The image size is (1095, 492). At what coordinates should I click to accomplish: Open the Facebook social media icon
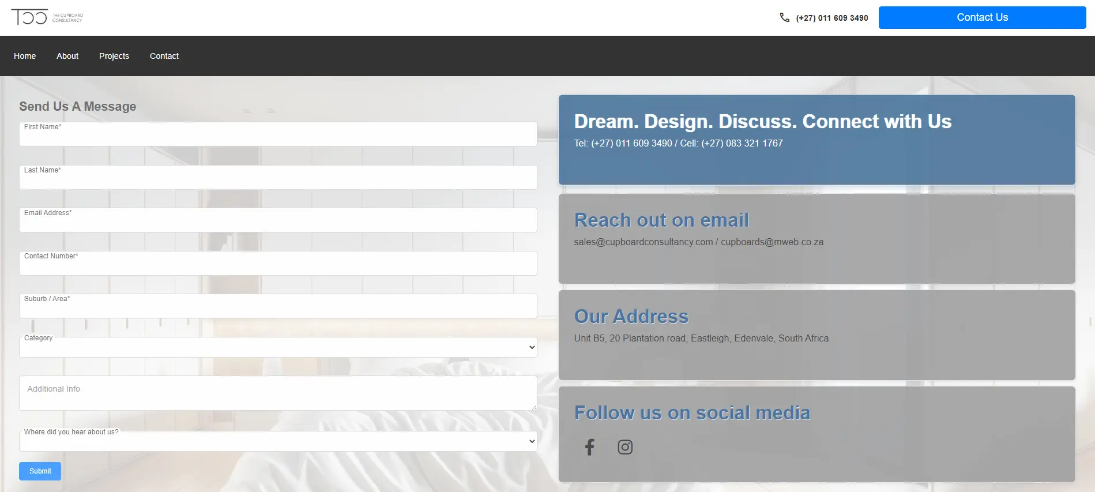[x=589, y=447]
